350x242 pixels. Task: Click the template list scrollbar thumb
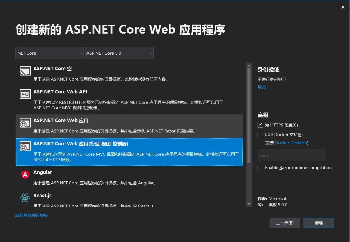(249, 115)
